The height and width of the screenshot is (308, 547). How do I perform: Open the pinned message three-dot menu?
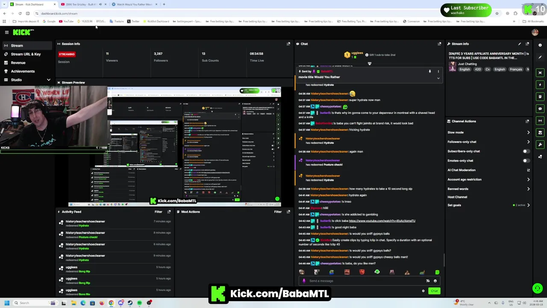coord(438,71)
